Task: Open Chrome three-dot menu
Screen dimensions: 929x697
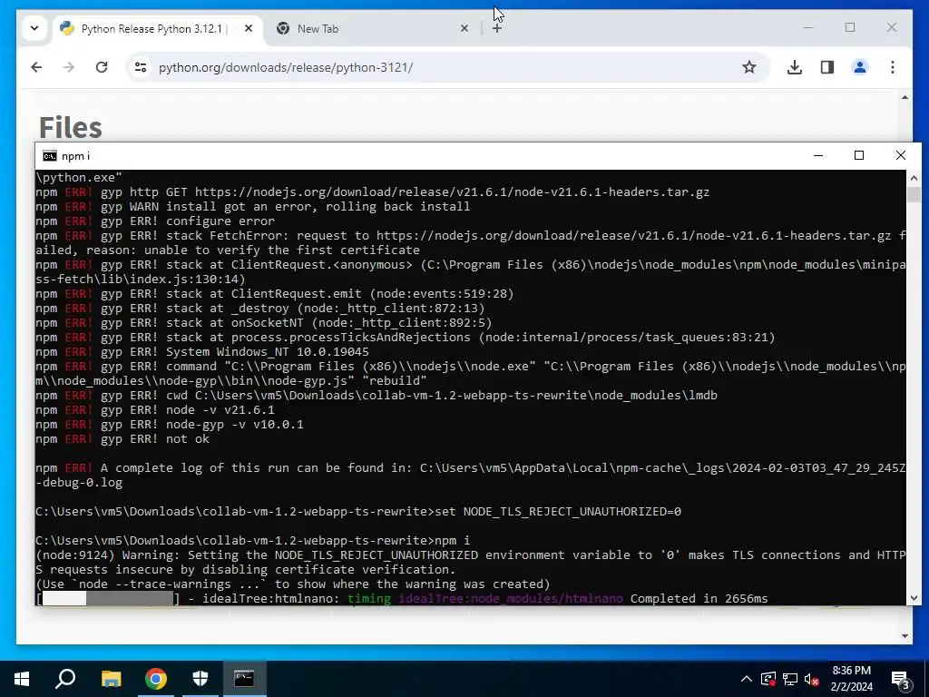Action: click(893, 67)
